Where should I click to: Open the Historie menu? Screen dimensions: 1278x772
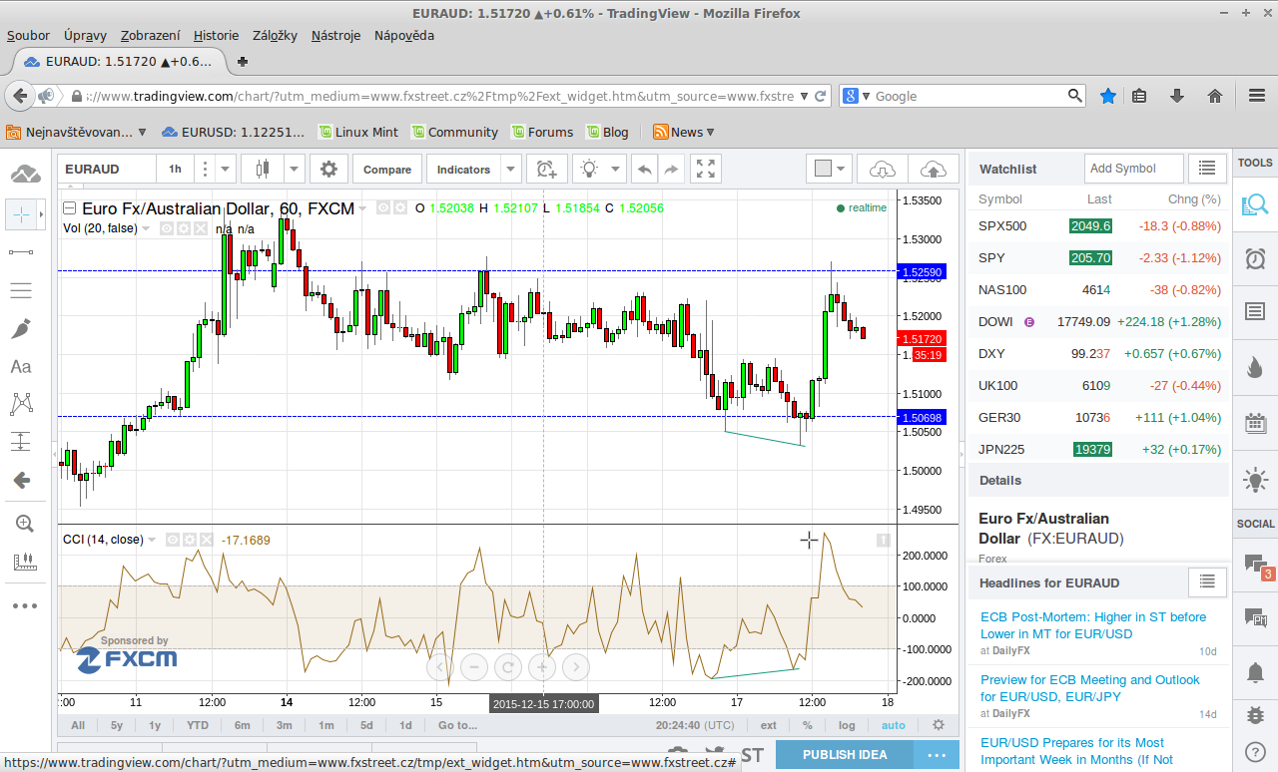217,35
